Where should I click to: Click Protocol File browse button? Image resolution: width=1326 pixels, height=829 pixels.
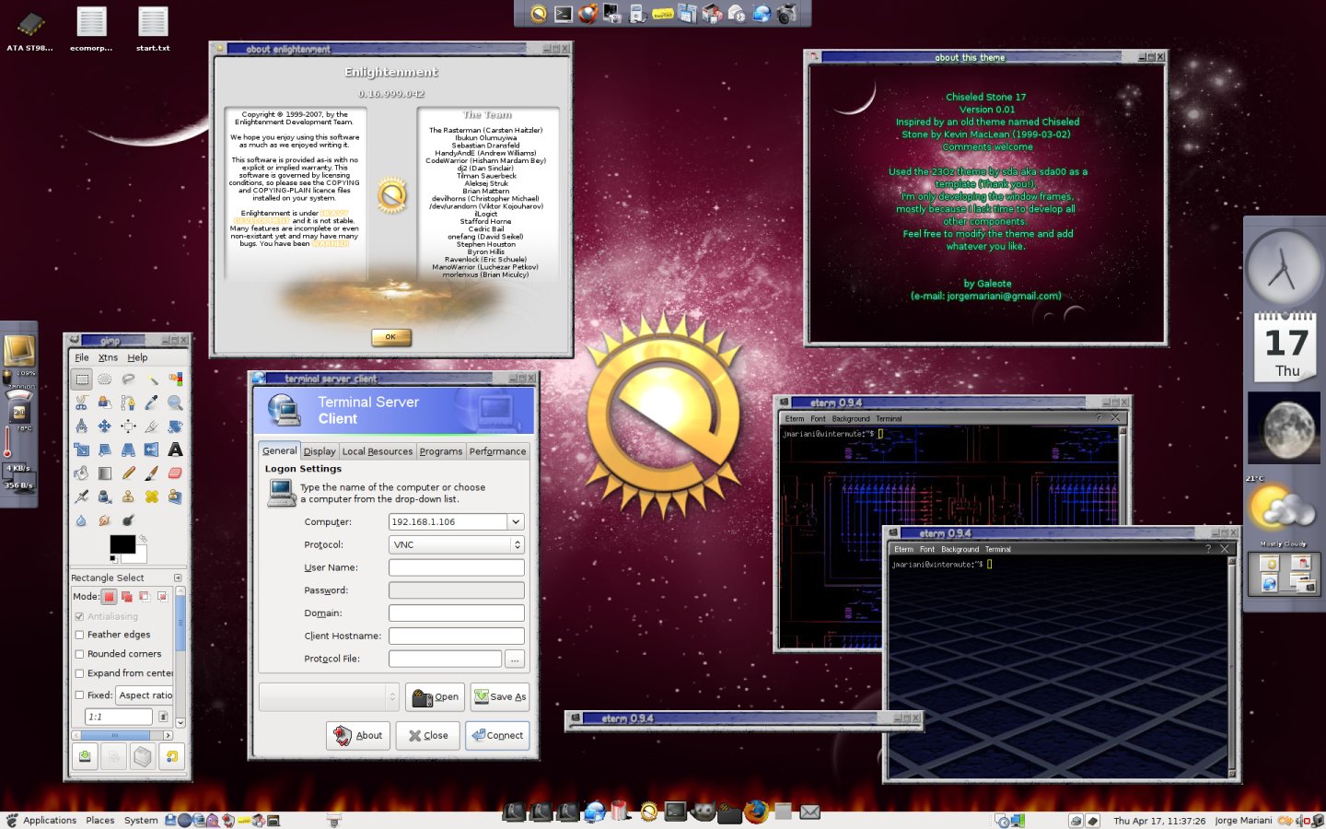pyautogui.click(x=515, y=659)
